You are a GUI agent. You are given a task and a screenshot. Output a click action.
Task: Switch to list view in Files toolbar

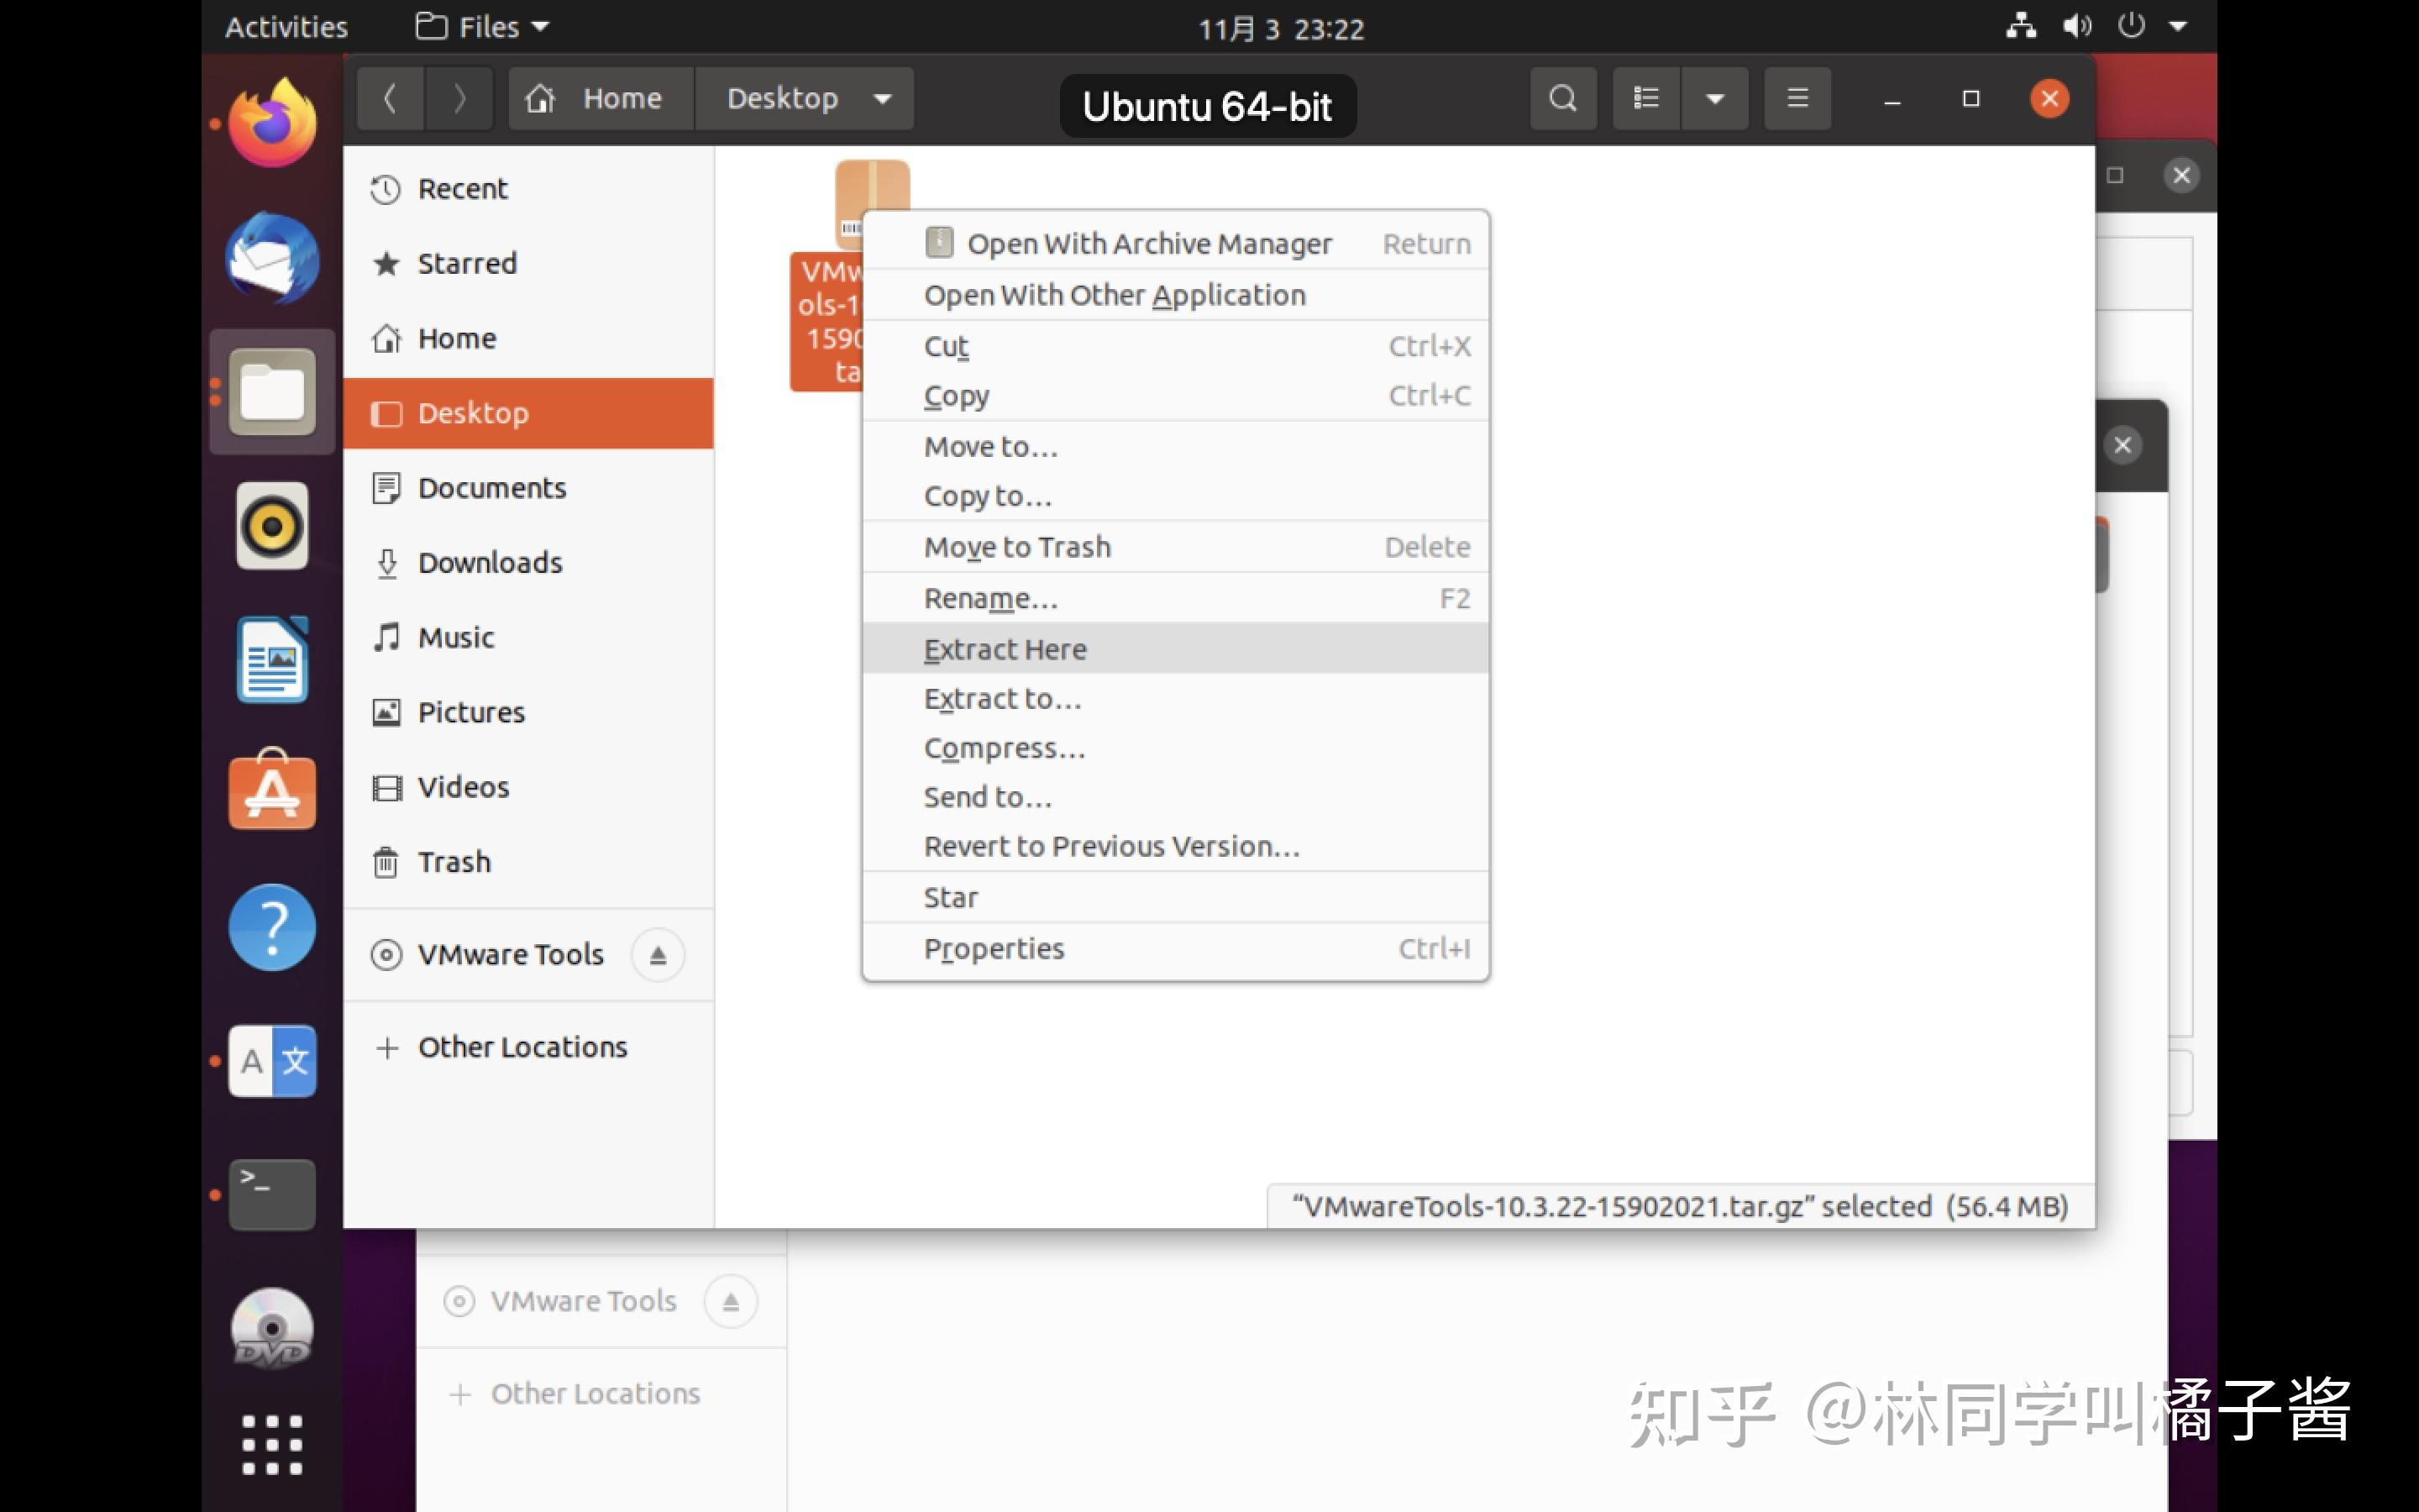[x=1646, y=98]
